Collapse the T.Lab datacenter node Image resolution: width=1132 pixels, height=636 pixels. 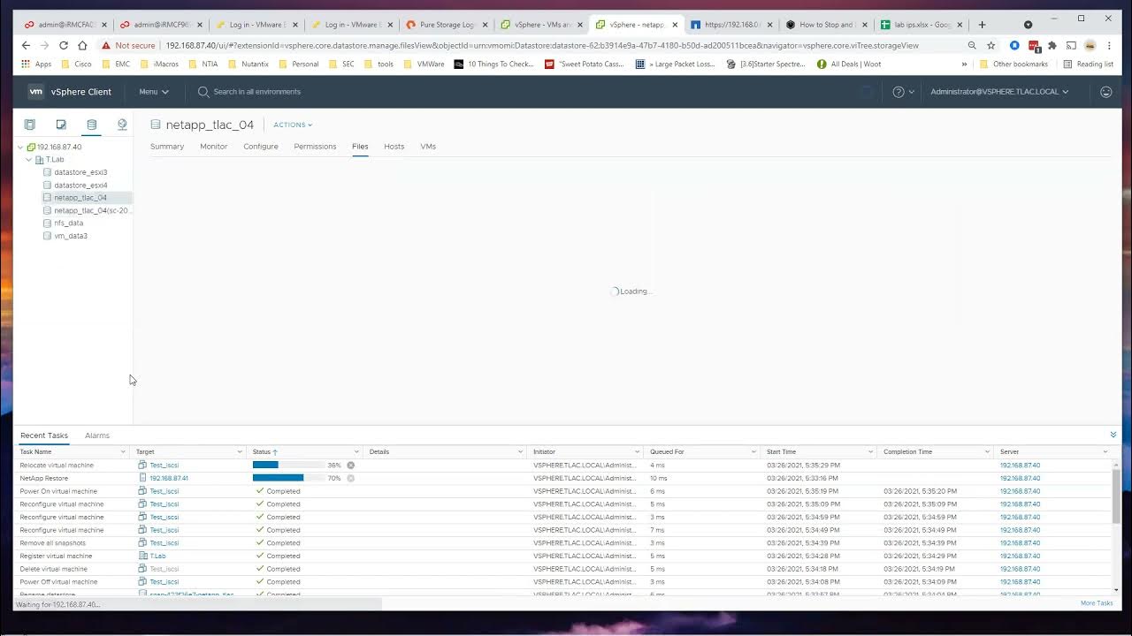click(29, 160)
